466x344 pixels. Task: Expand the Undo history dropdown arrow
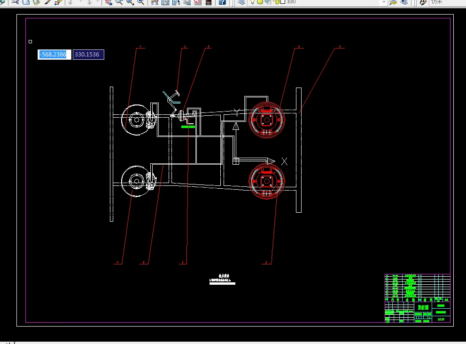pyautogui.click(x=80, y=2)
